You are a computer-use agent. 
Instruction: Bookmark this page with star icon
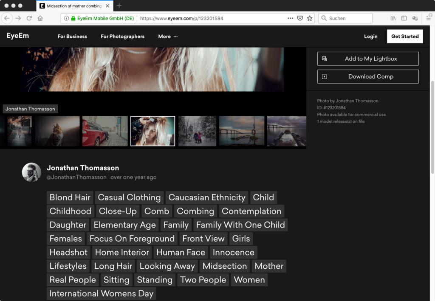[x=310, y=18]
